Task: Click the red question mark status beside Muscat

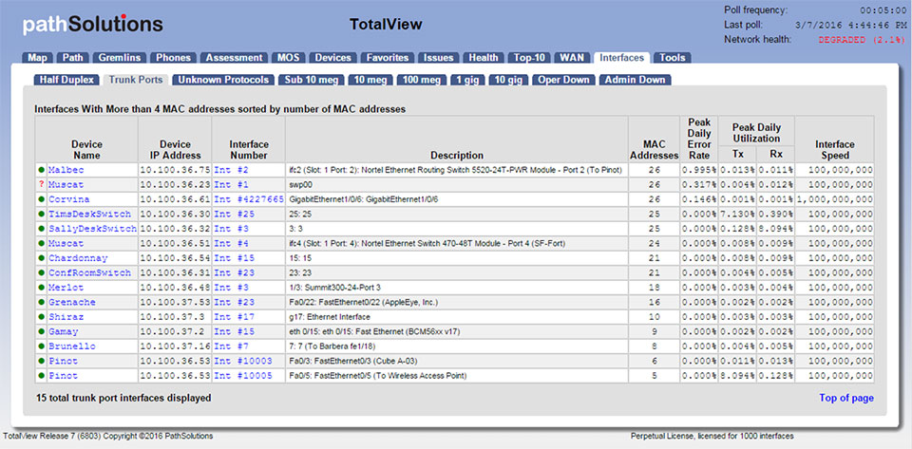Action: [41, 185]
